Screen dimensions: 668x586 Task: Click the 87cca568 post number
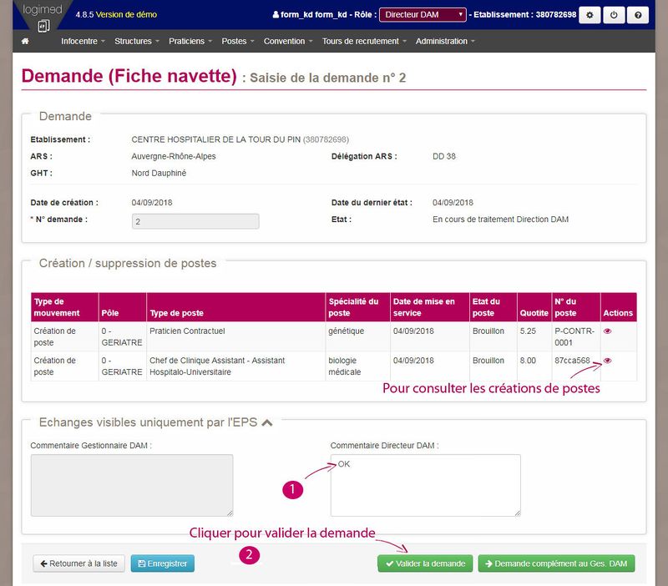572,361
